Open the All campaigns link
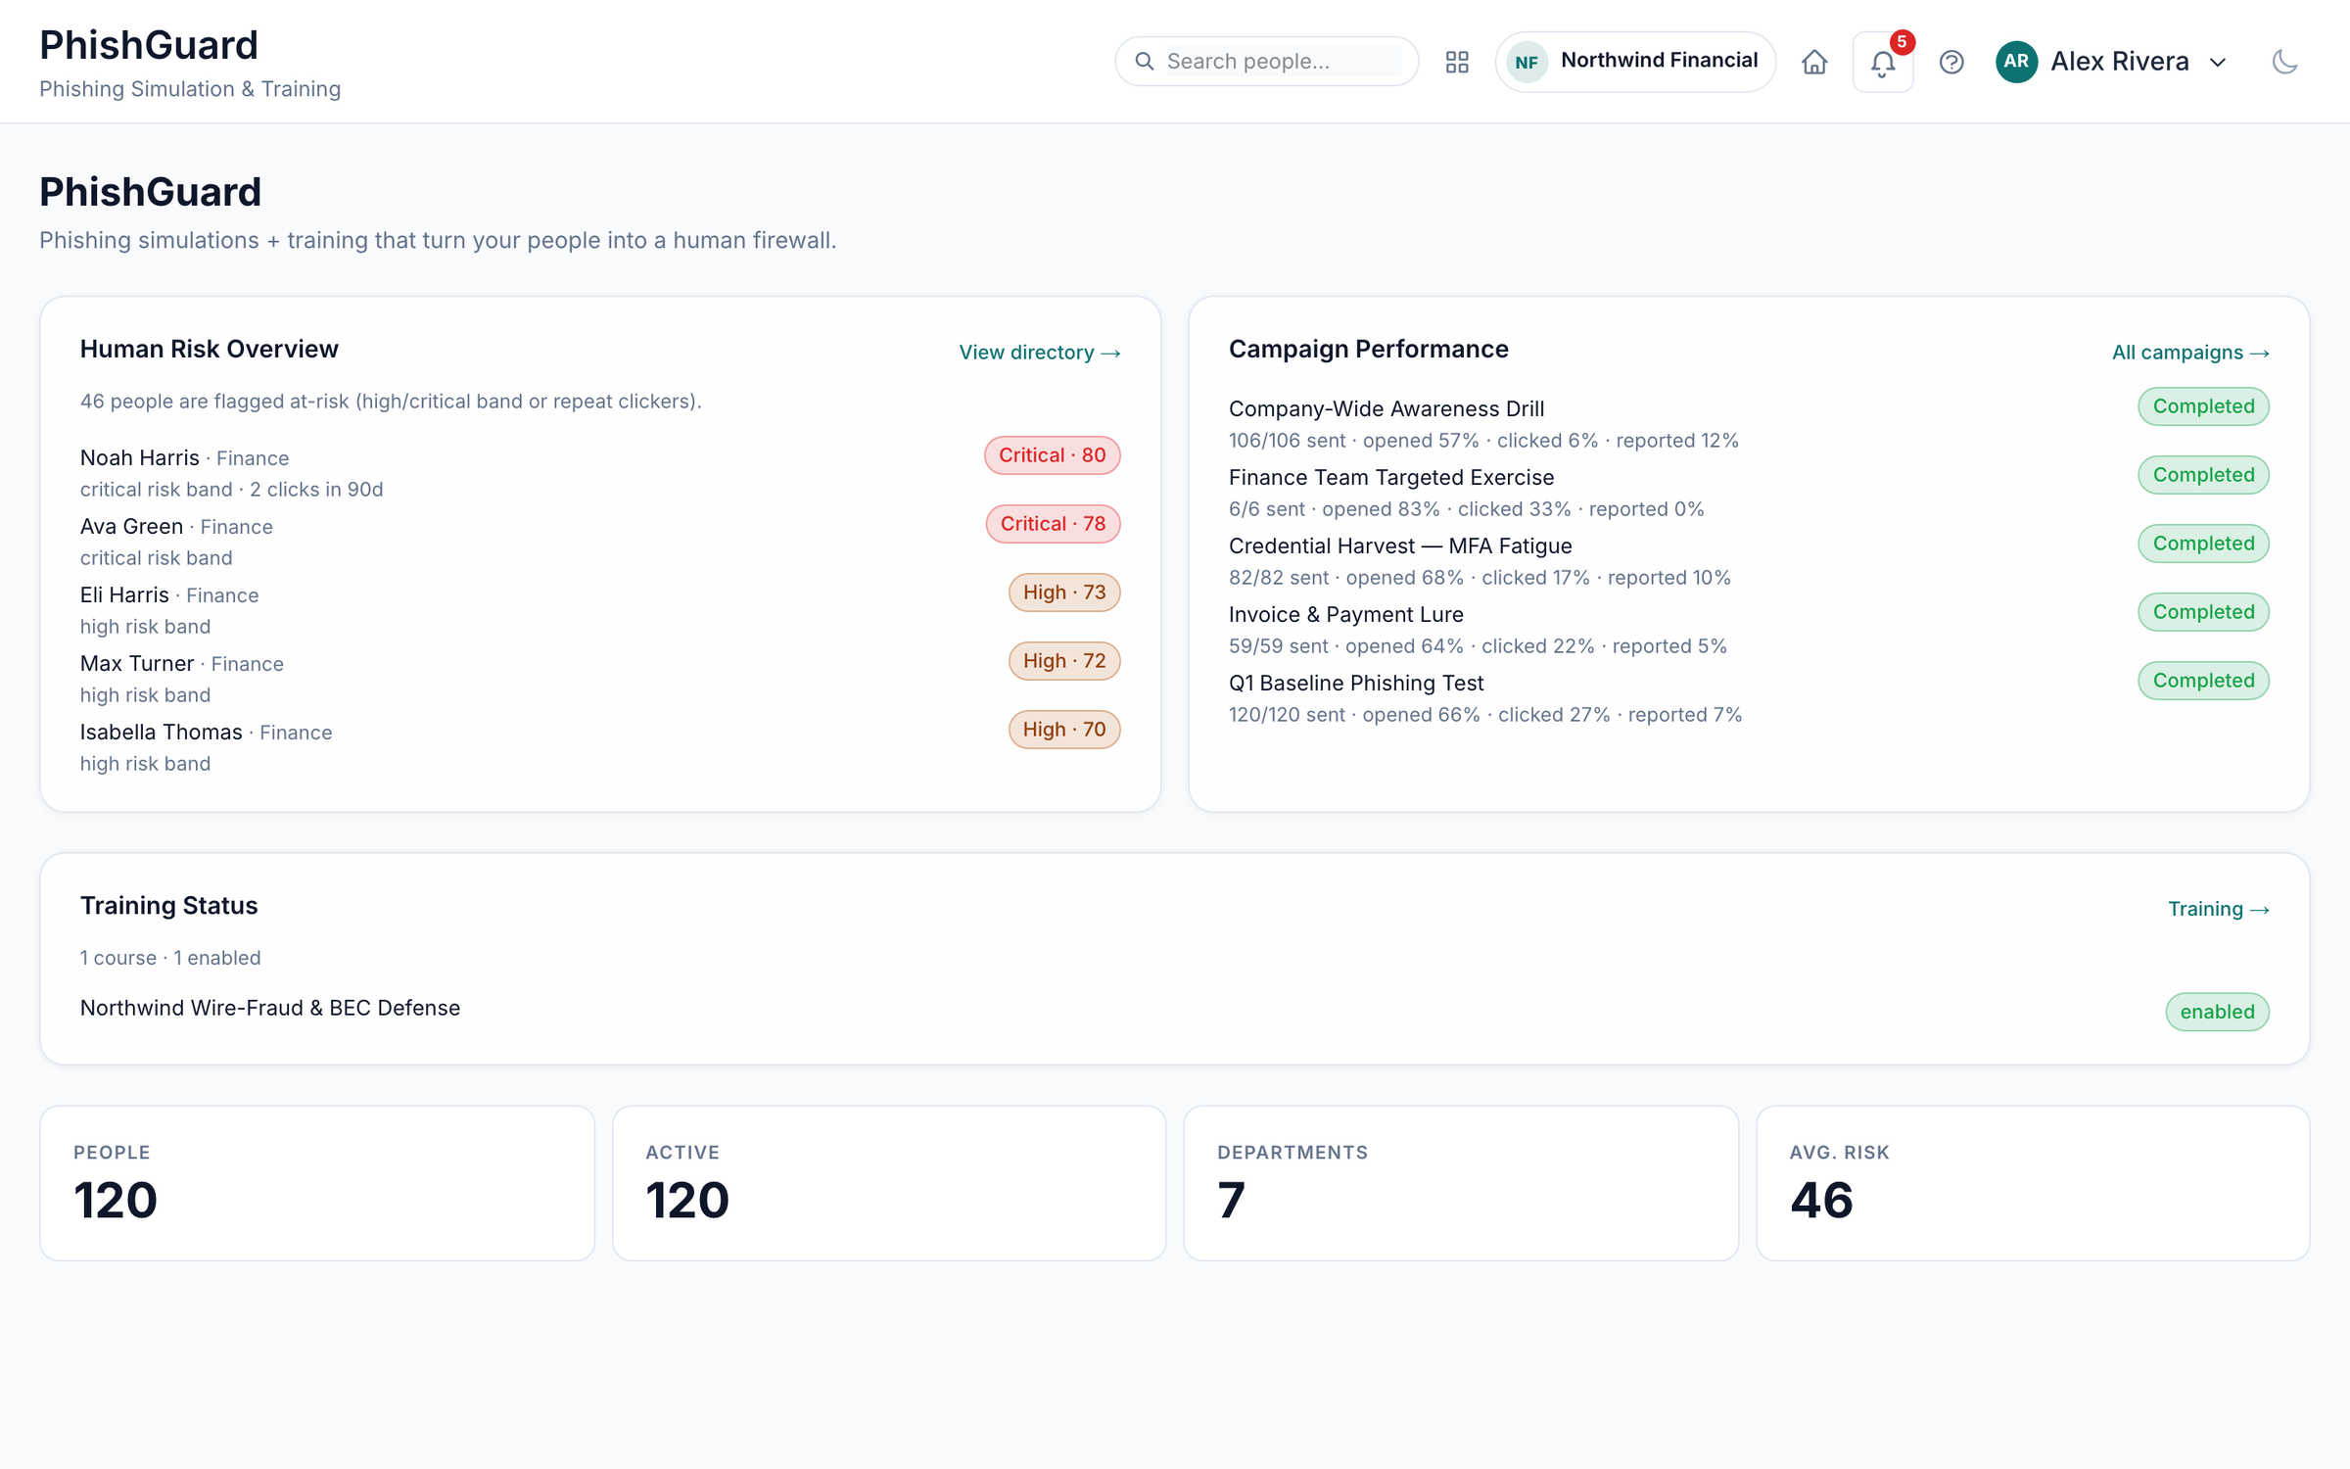This screenshot has height=1469, width=2350. [x=2190, y=353]
